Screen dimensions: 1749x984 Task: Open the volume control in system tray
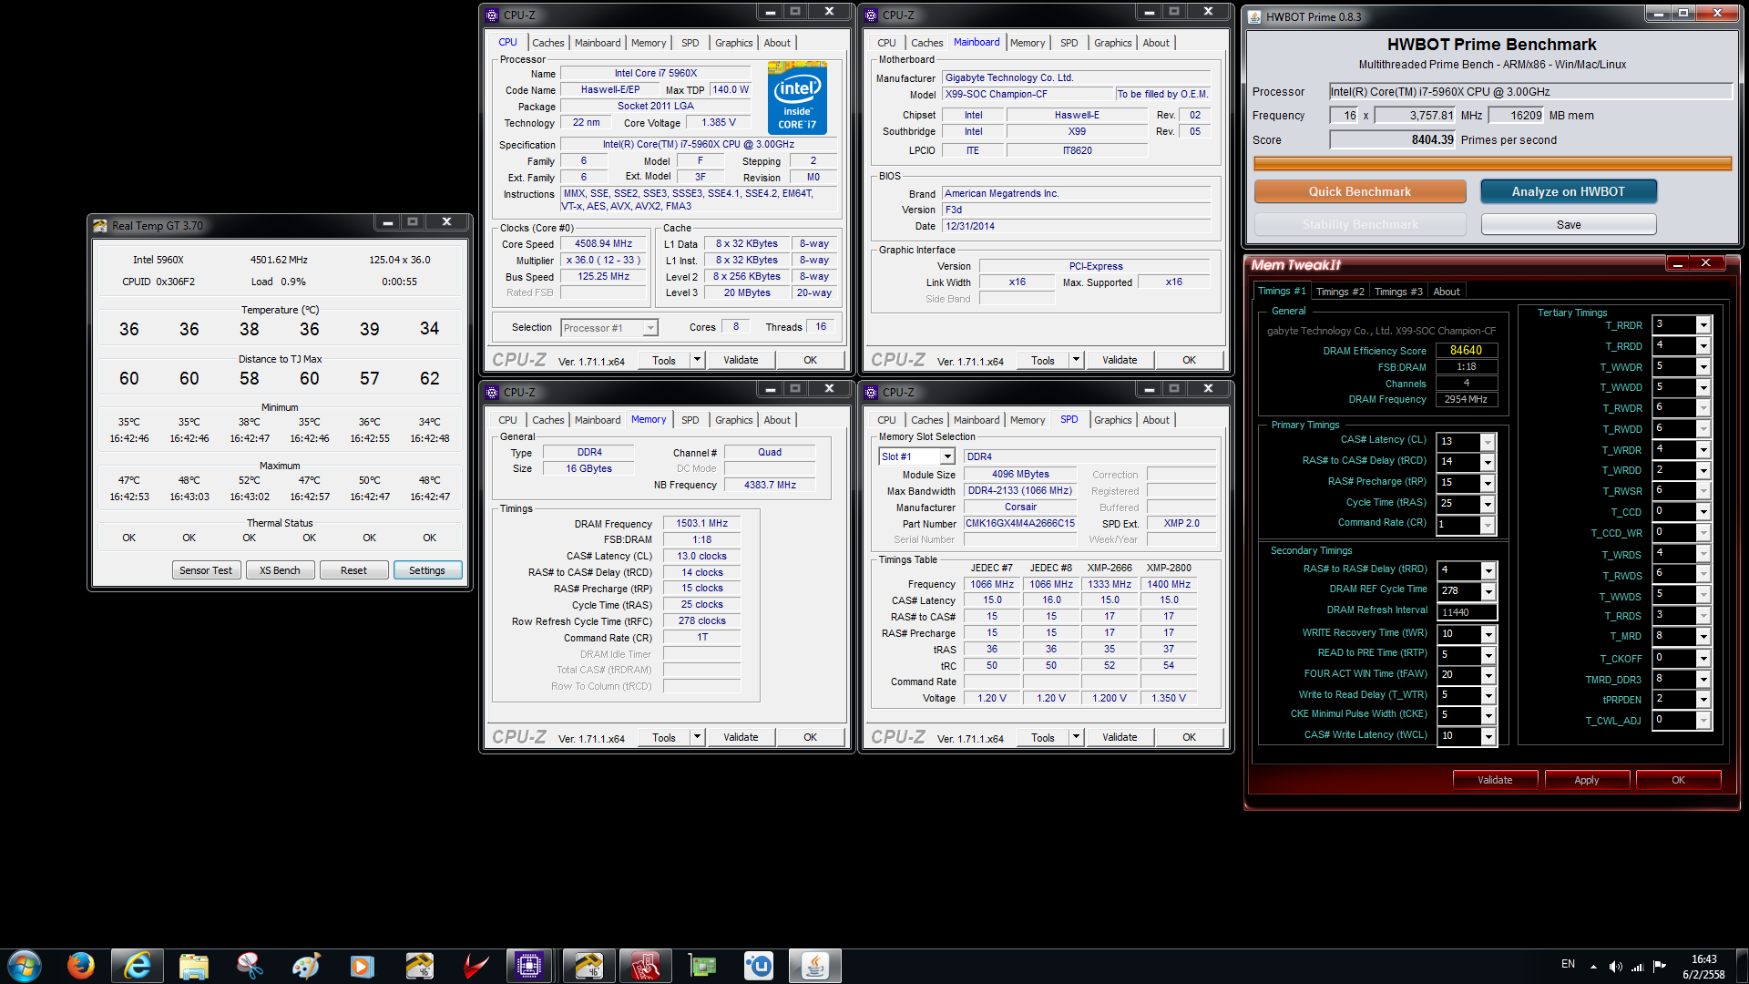(1615, 966)
